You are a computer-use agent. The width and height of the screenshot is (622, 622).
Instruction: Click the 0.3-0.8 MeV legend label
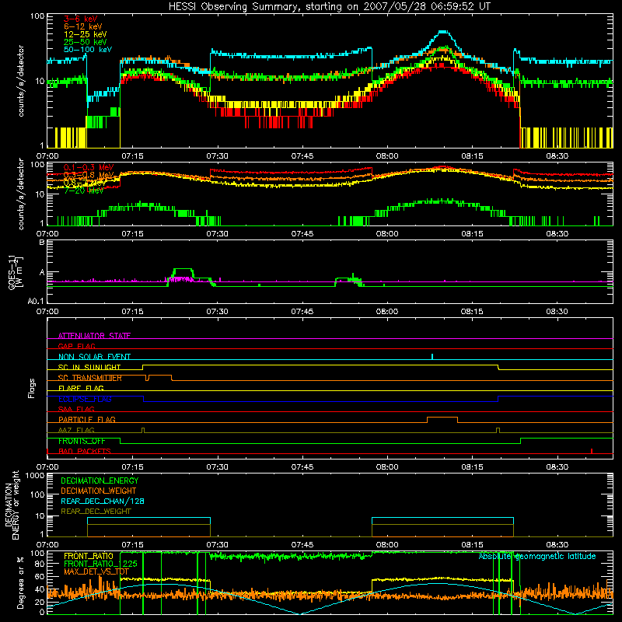89,175
